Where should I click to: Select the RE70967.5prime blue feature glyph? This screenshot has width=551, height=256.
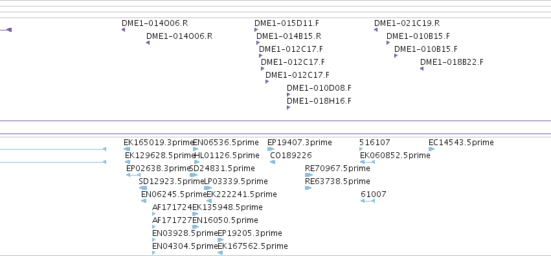click(x=309, y=175)
